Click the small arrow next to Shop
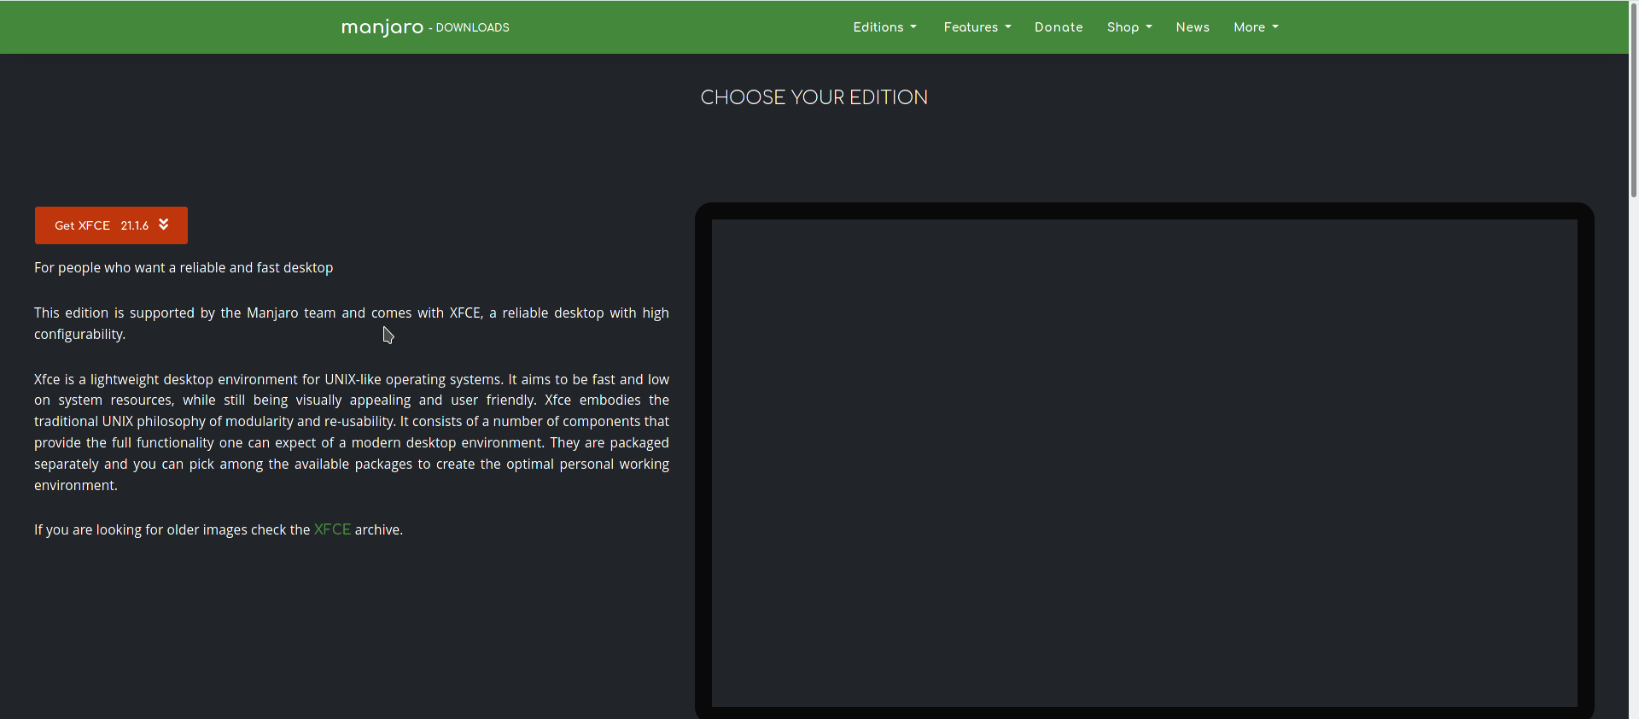 (x=1149, y=27)
